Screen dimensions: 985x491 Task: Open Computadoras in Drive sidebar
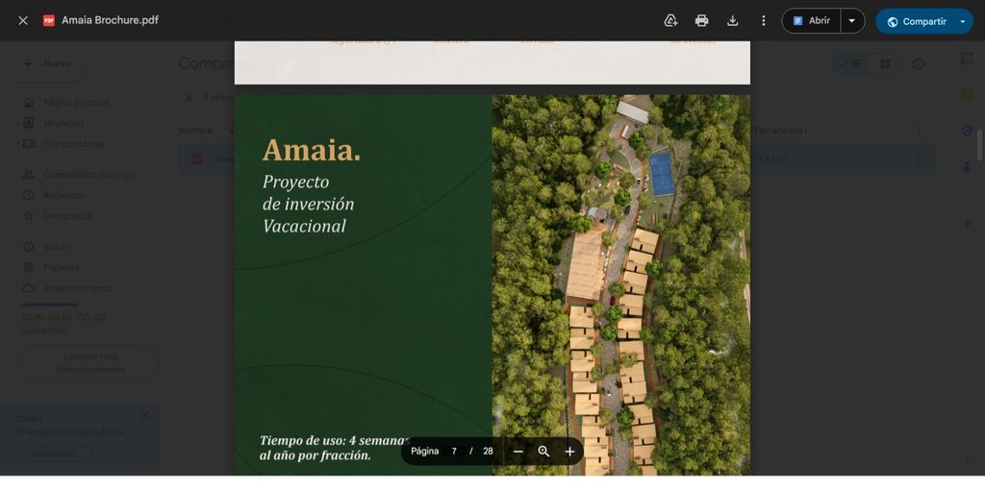coord(73,144)
